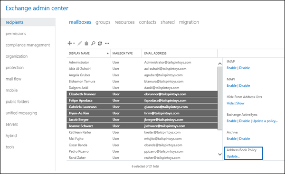Go to the mobile section
This screenshot has width=285, height=174.
11,90
